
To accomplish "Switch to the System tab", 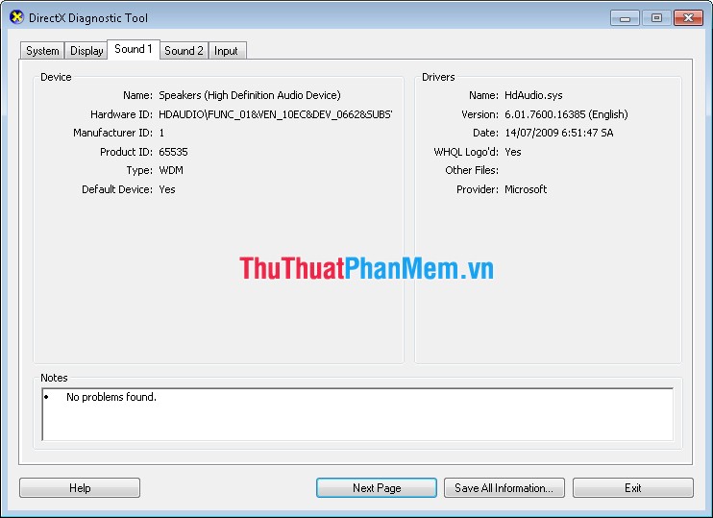I will [42, 51].
